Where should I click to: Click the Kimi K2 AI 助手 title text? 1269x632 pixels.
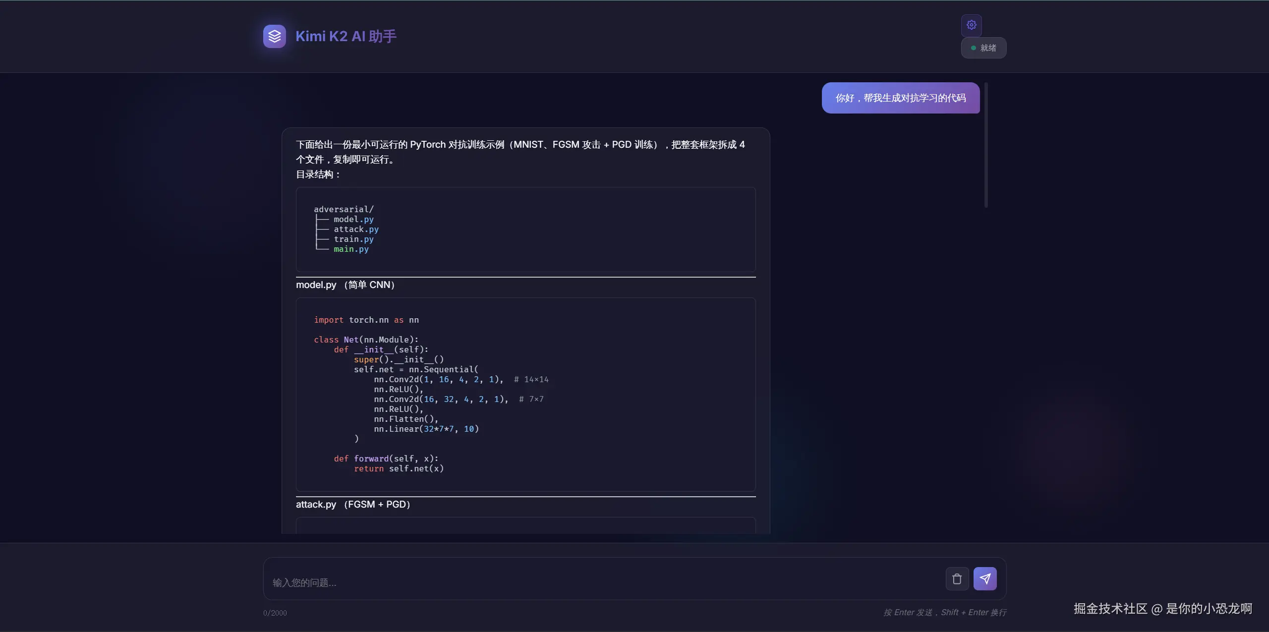click(x=346, y=36)
